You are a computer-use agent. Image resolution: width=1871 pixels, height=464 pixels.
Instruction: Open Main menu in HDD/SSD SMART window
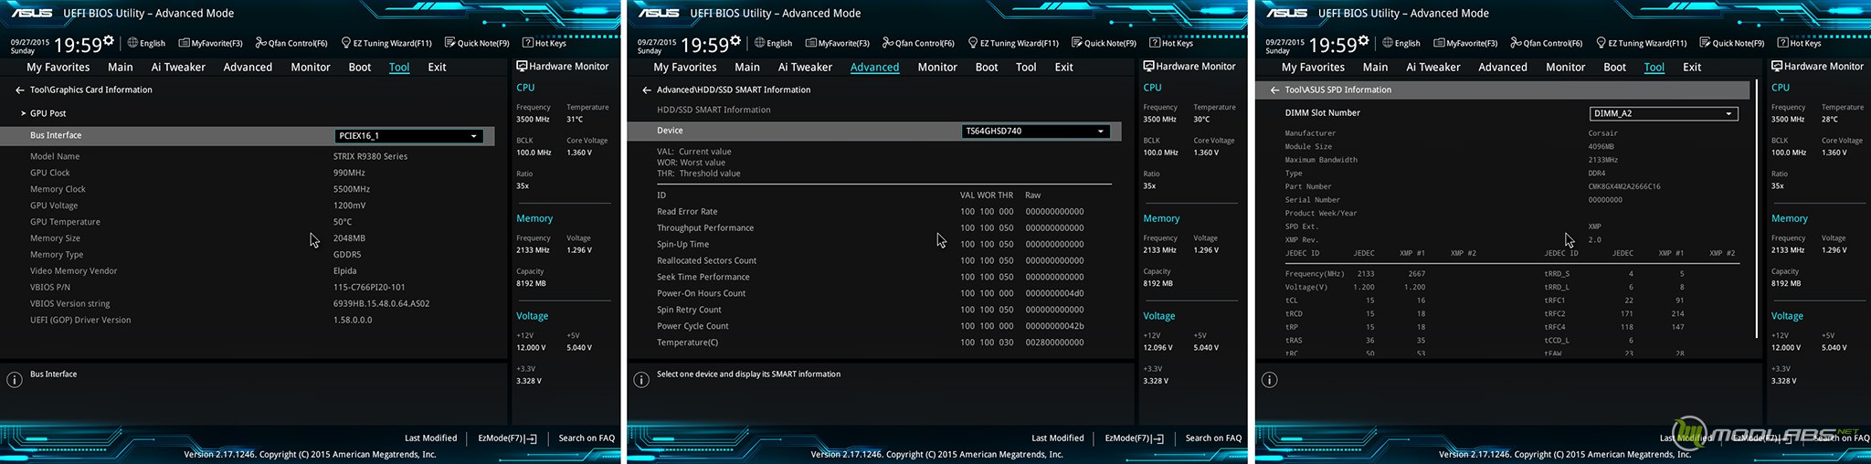pyautogui.click(x=747, y=67)
